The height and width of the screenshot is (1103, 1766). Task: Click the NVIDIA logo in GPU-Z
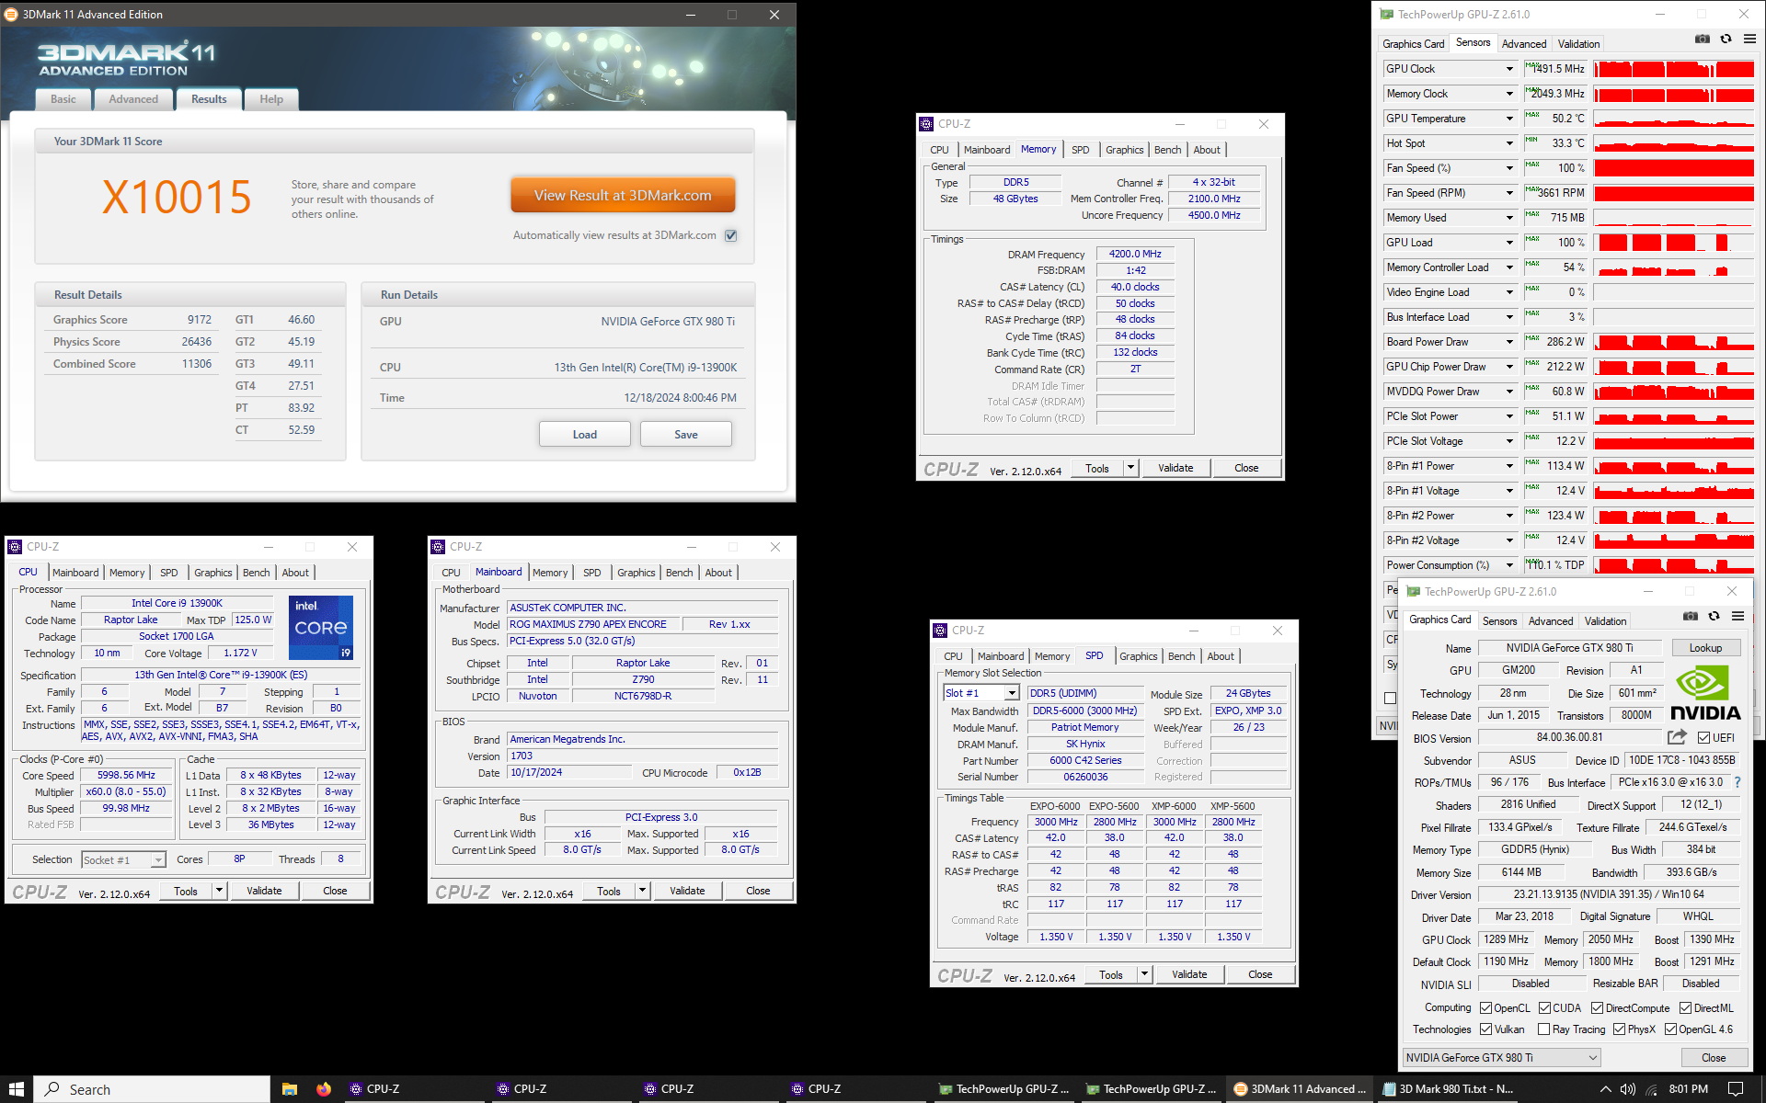click(x=1704, y=693)
